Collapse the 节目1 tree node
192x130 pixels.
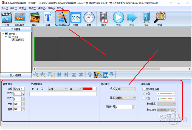[6, 37]
